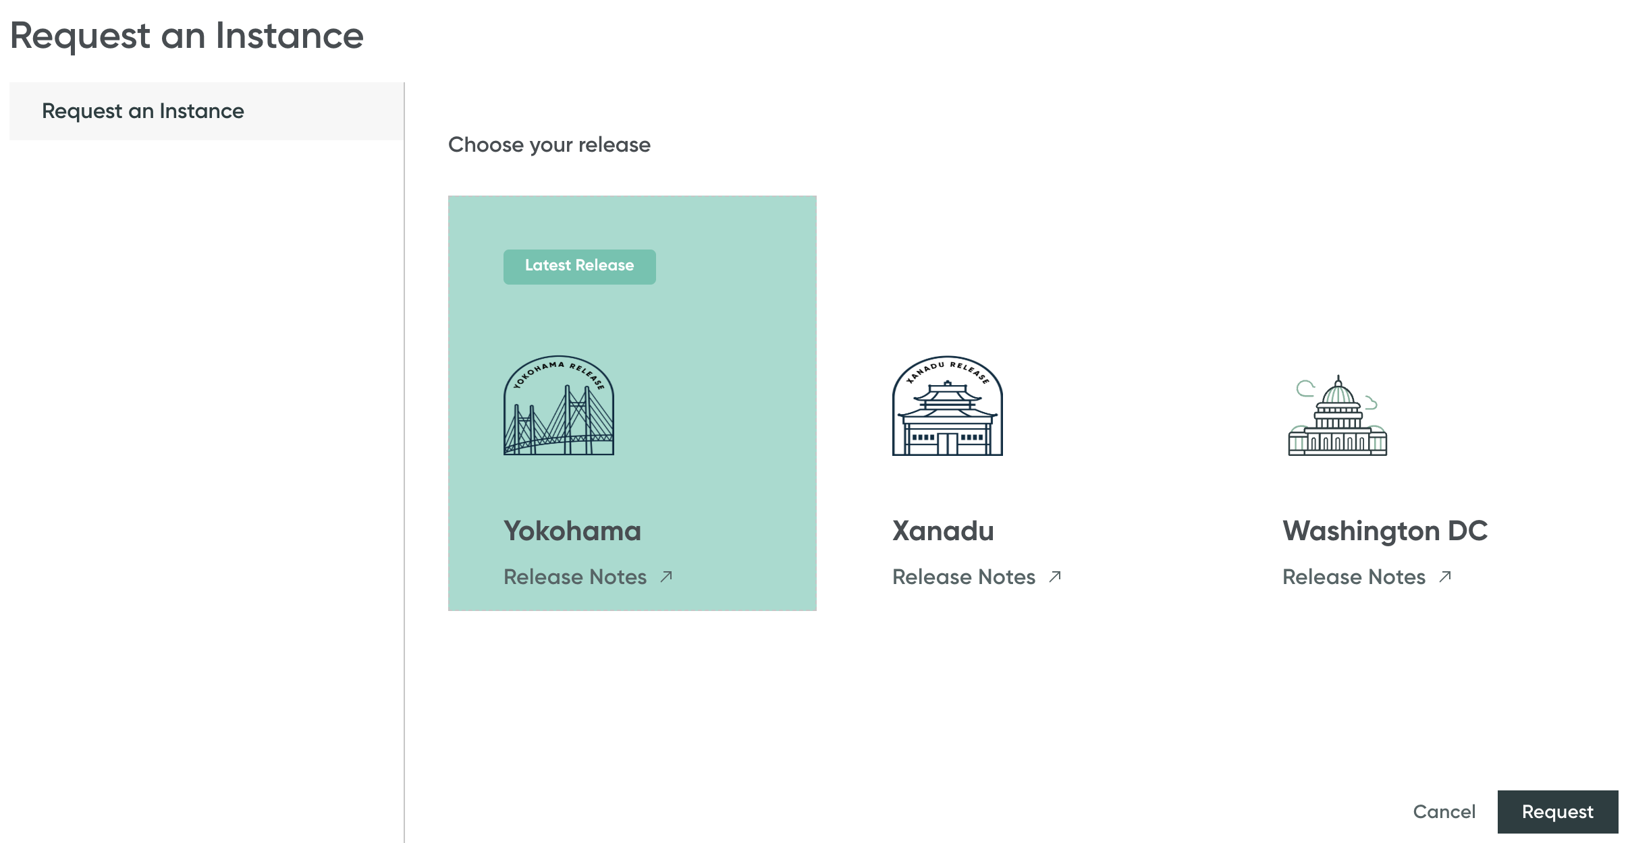This screenshot has width=1628, height=843.
Task: Click the Latest Release badge
Action: tap(579, 266)
